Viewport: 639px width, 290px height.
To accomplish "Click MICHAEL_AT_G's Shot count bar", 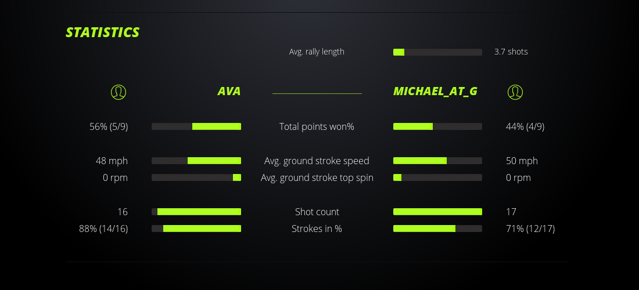I will coord(437,212).
